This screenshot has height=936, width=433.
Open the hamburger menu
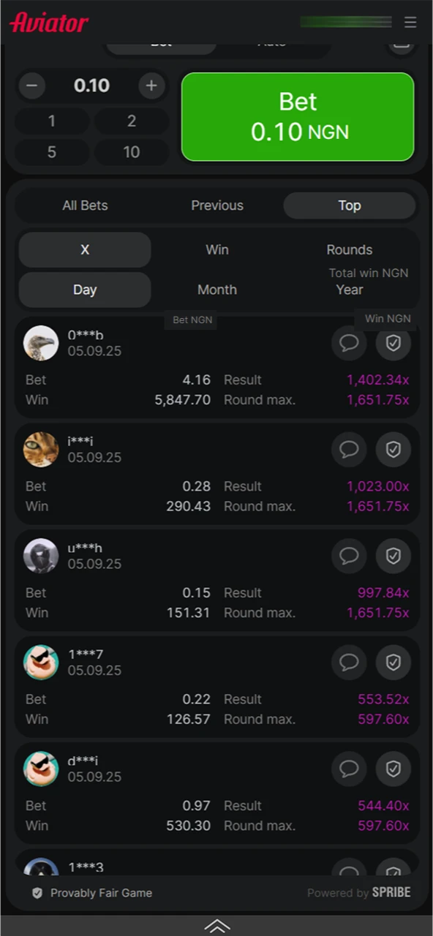410,22
